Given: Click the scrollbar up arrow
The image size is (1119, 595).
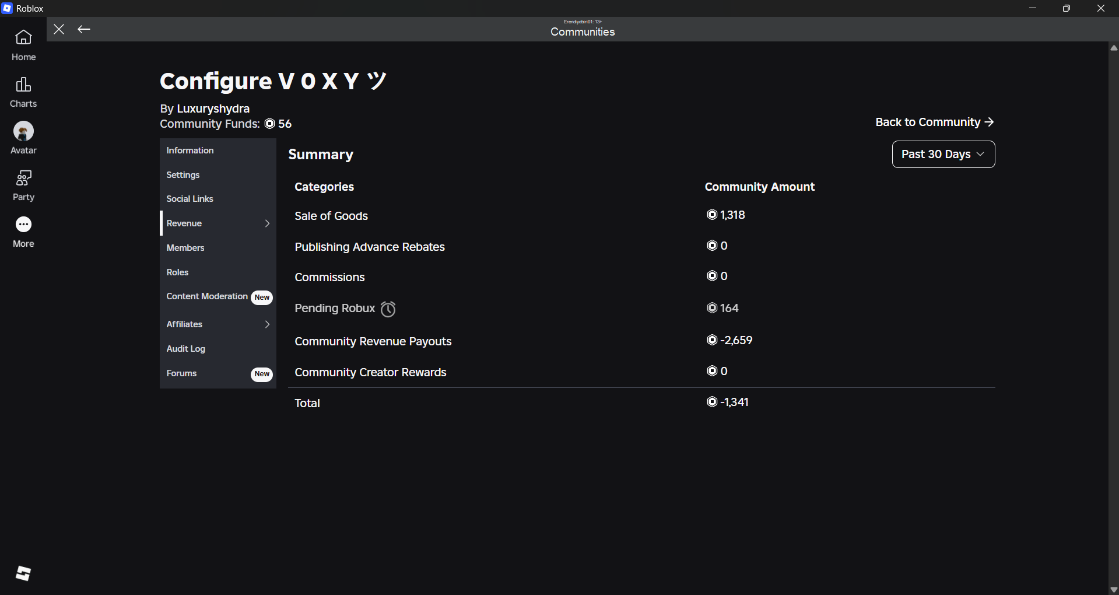Looking at the screenshot, I should pos(1114,48).
